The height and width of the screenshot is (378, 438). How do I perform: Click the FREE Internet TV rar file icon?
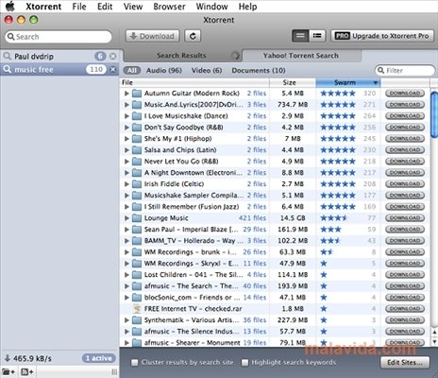pos(137,309)
